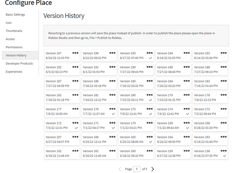Open the three-dot menu for Version 192
The height and width of the screenshot is (173, 241).
(x=75, y=67)
